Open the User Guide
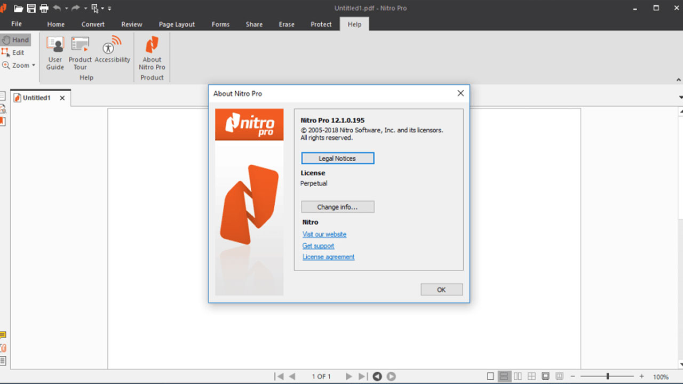The width and height of the screenshot is (683, 384). tap(54, 52)
